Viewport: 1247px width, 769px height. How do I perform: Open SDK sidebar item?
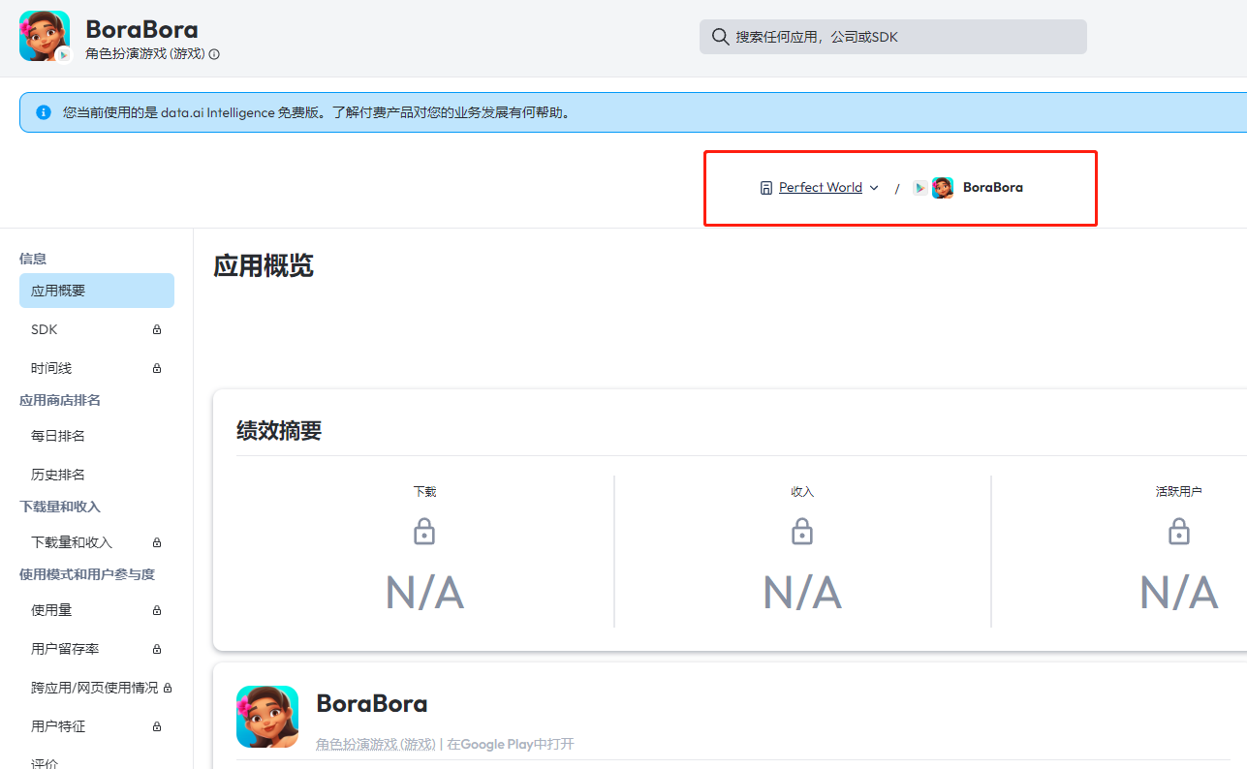click(97, 329)
